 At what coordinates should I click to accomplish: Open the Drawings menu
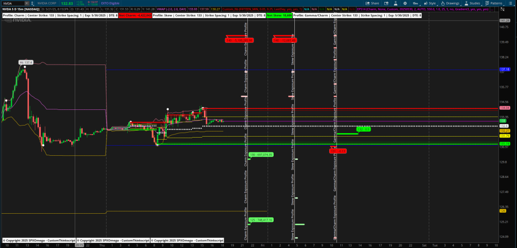[450, 3]
